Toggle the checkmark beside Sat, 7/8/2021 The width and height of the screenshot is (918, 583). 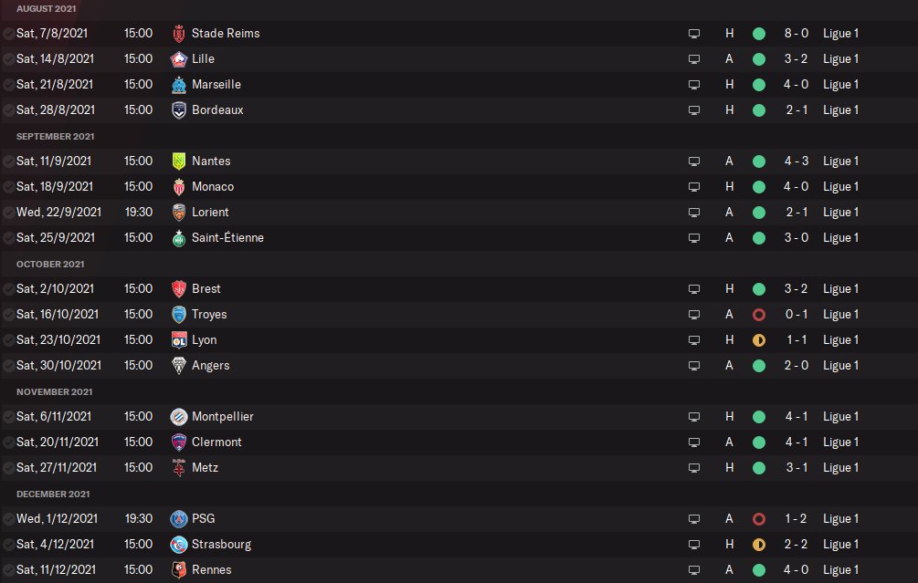pos(8,34)
